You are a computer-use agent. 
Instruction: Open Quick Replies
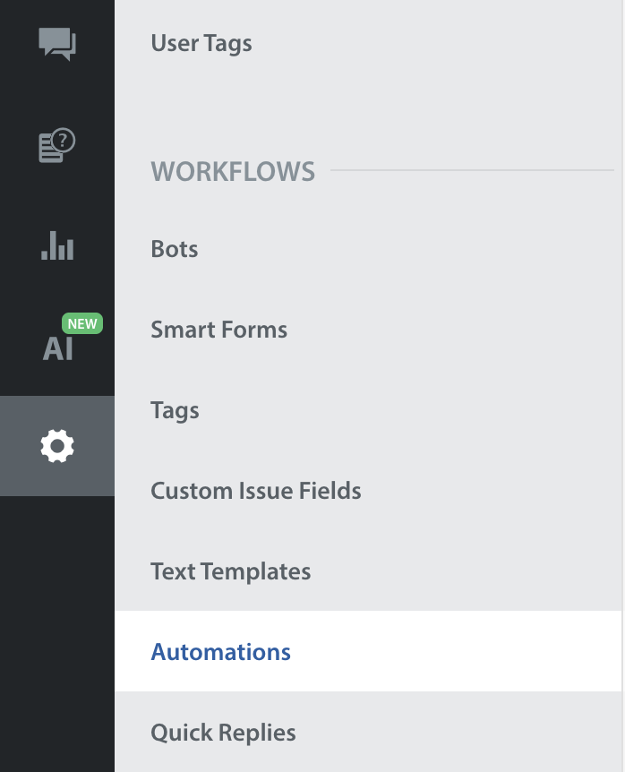pos(224,733)
